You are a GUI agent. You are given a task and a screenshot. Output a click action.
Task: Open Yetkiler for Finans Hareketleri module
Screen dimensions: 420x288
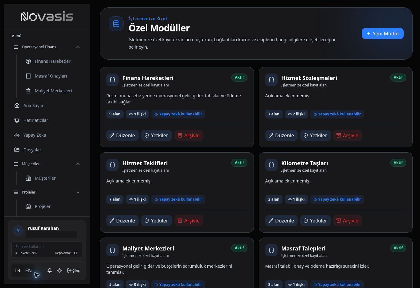pos(156,135)
